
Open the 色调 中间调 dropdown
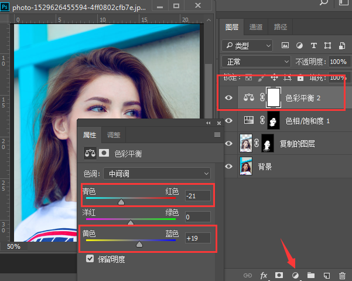(156, 174)
